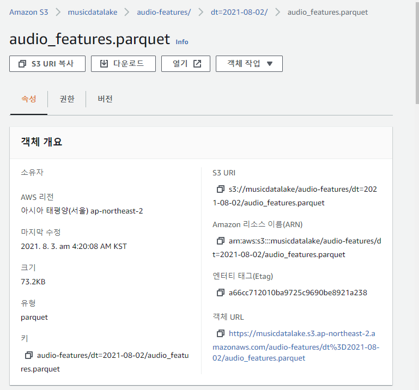Select the last modified timestamp 4:20:08 AM KST
This screenshot has width=419, height=390.
[x=99, y=246]
